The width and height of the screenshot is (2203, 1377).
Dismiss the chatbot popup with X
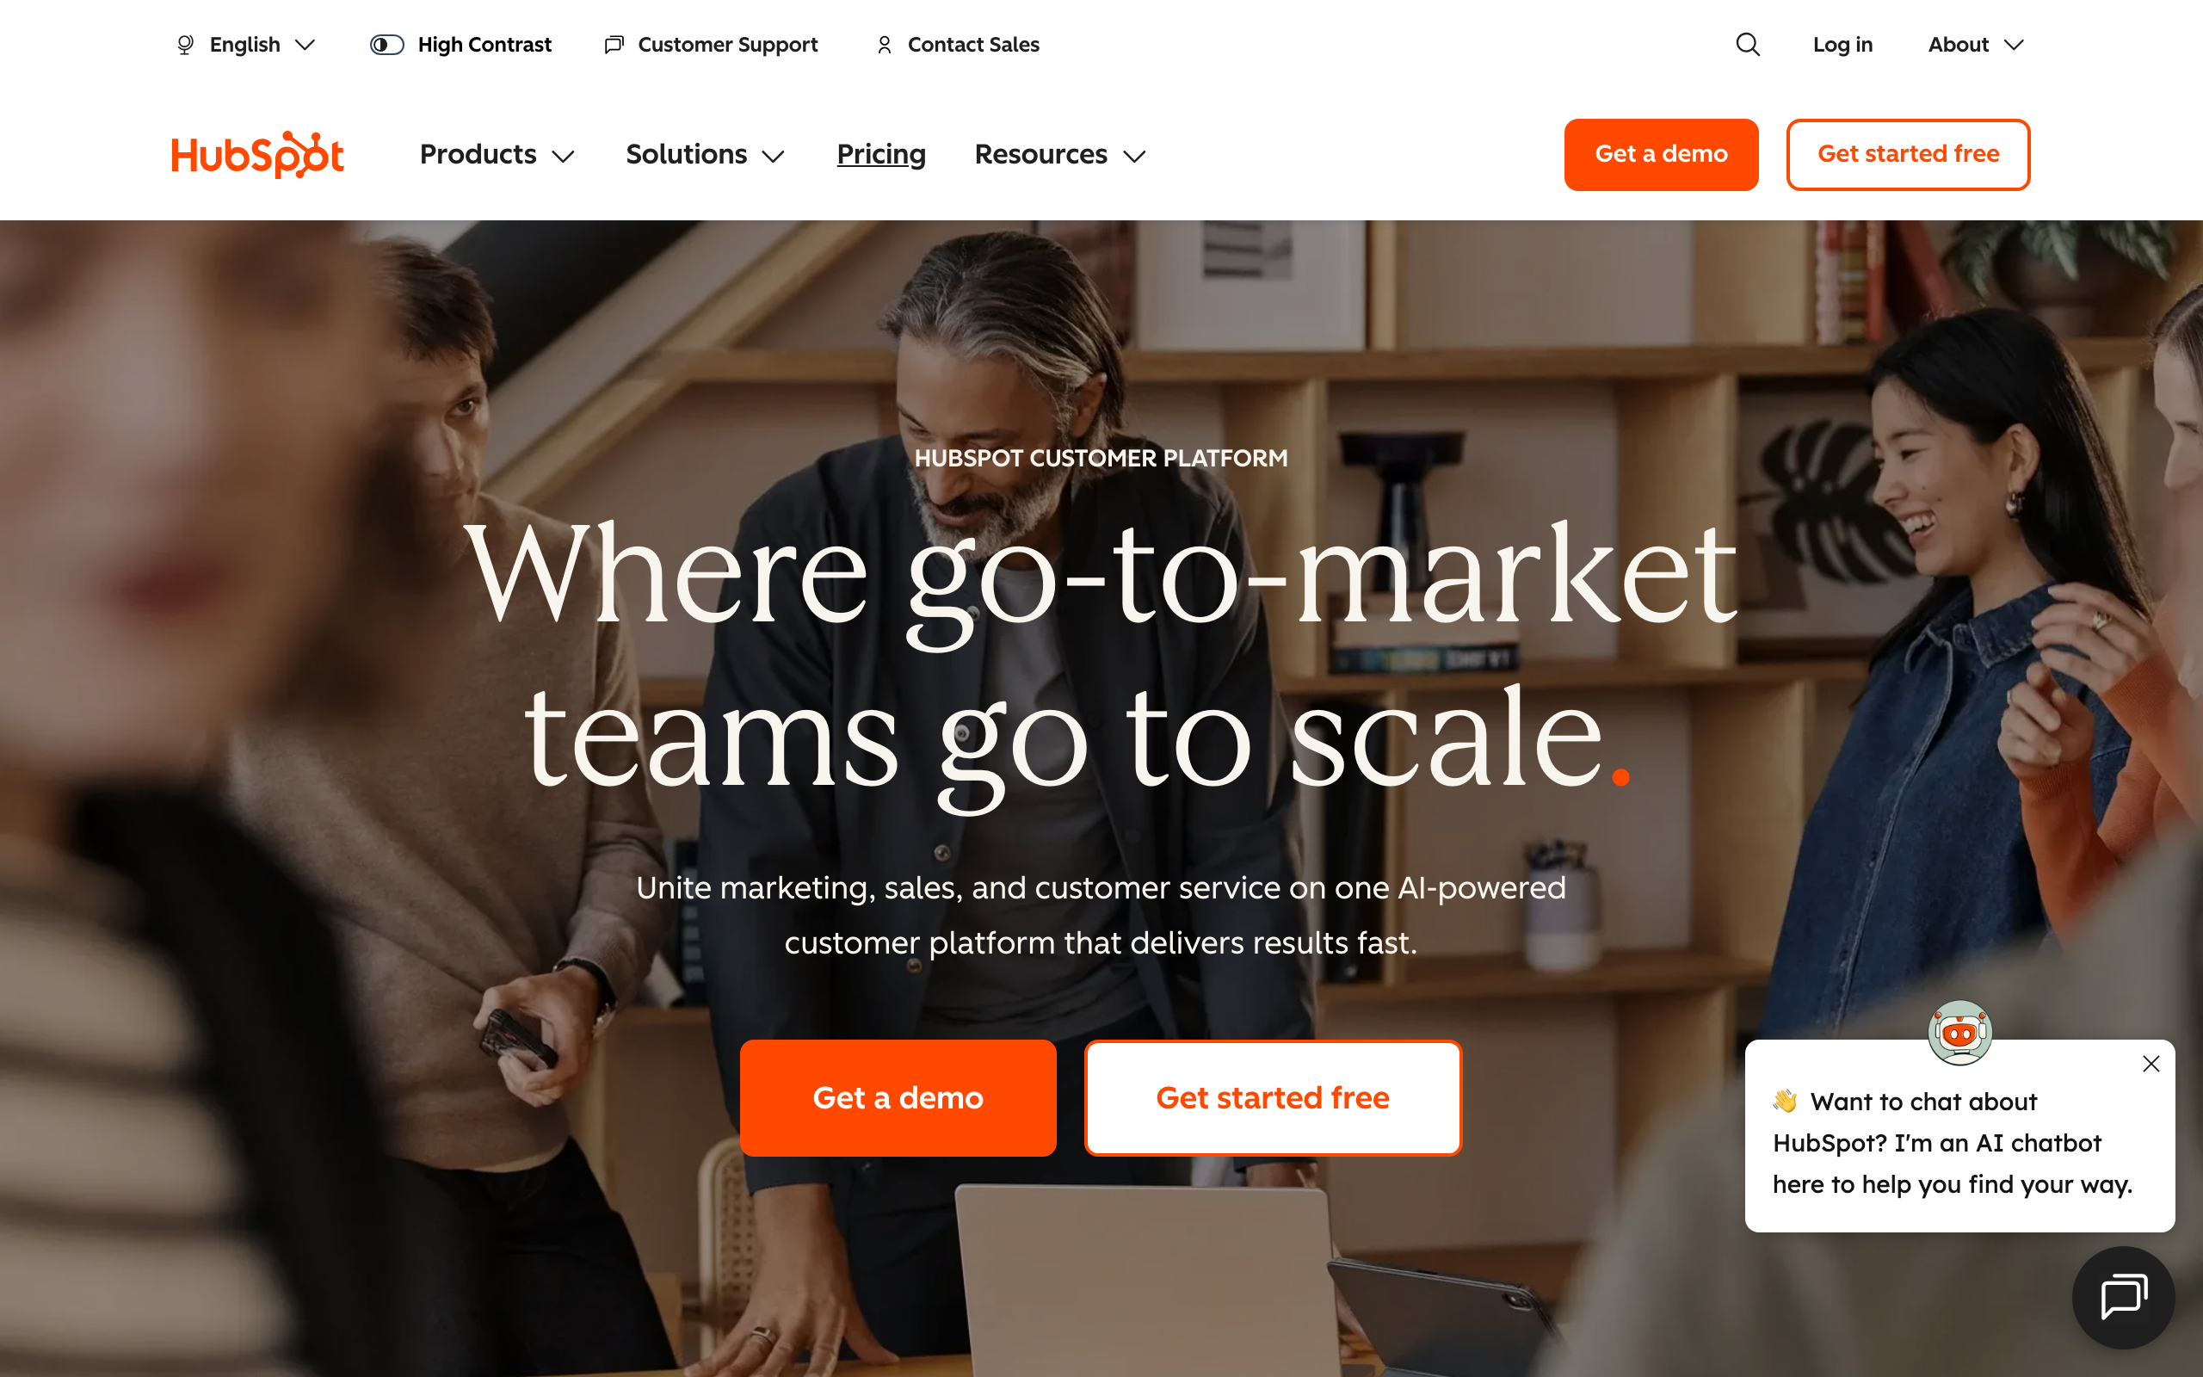2151,1064
